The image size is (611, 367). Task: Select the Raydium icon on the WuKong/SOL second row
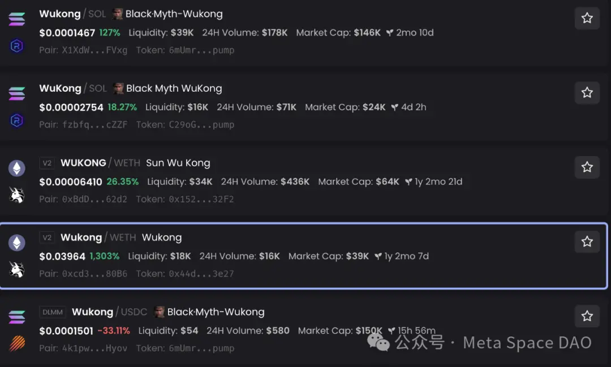16,120
